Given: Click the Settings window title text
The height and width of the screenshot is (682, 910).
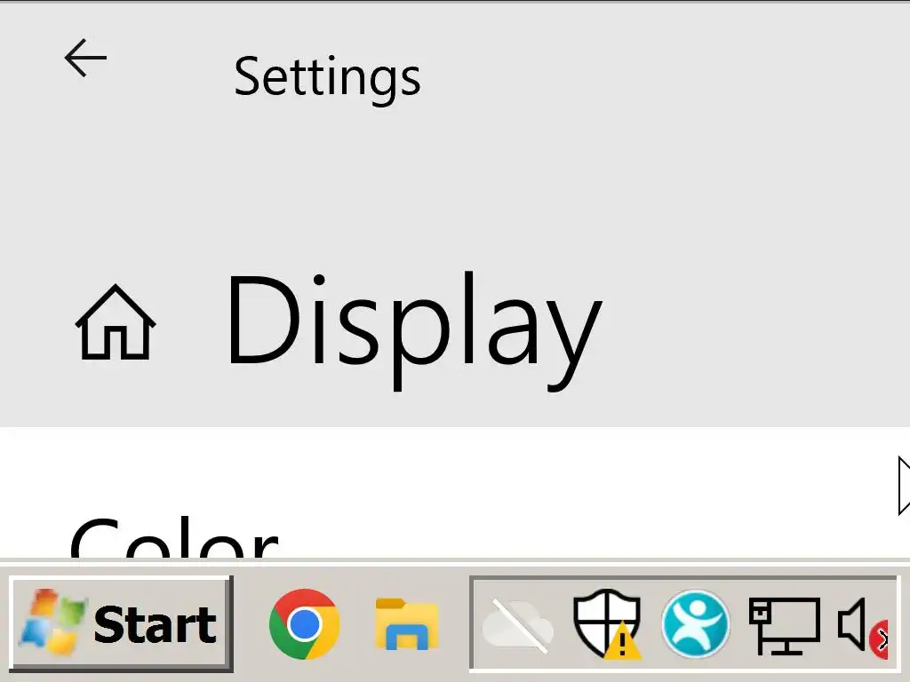Looking at the screenshot, I should 327,78.
